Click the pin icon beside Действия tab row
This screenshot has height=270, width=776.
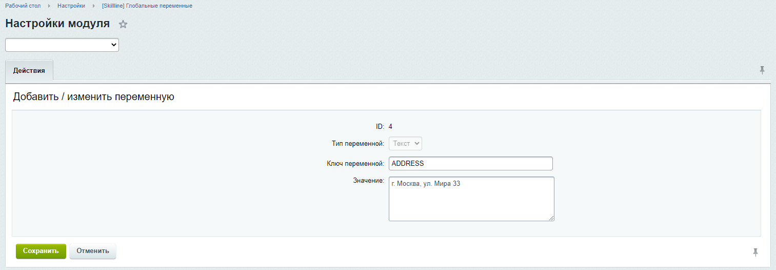762,70
